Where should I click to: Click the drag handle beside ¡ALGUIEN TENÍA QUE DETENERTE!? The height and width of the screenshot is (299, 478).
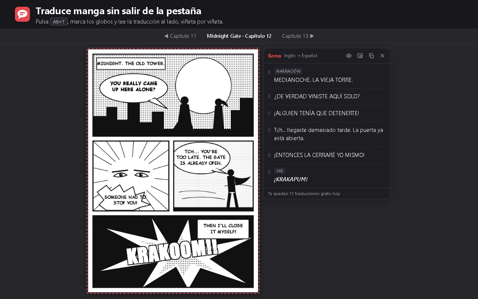click(269, 113)
